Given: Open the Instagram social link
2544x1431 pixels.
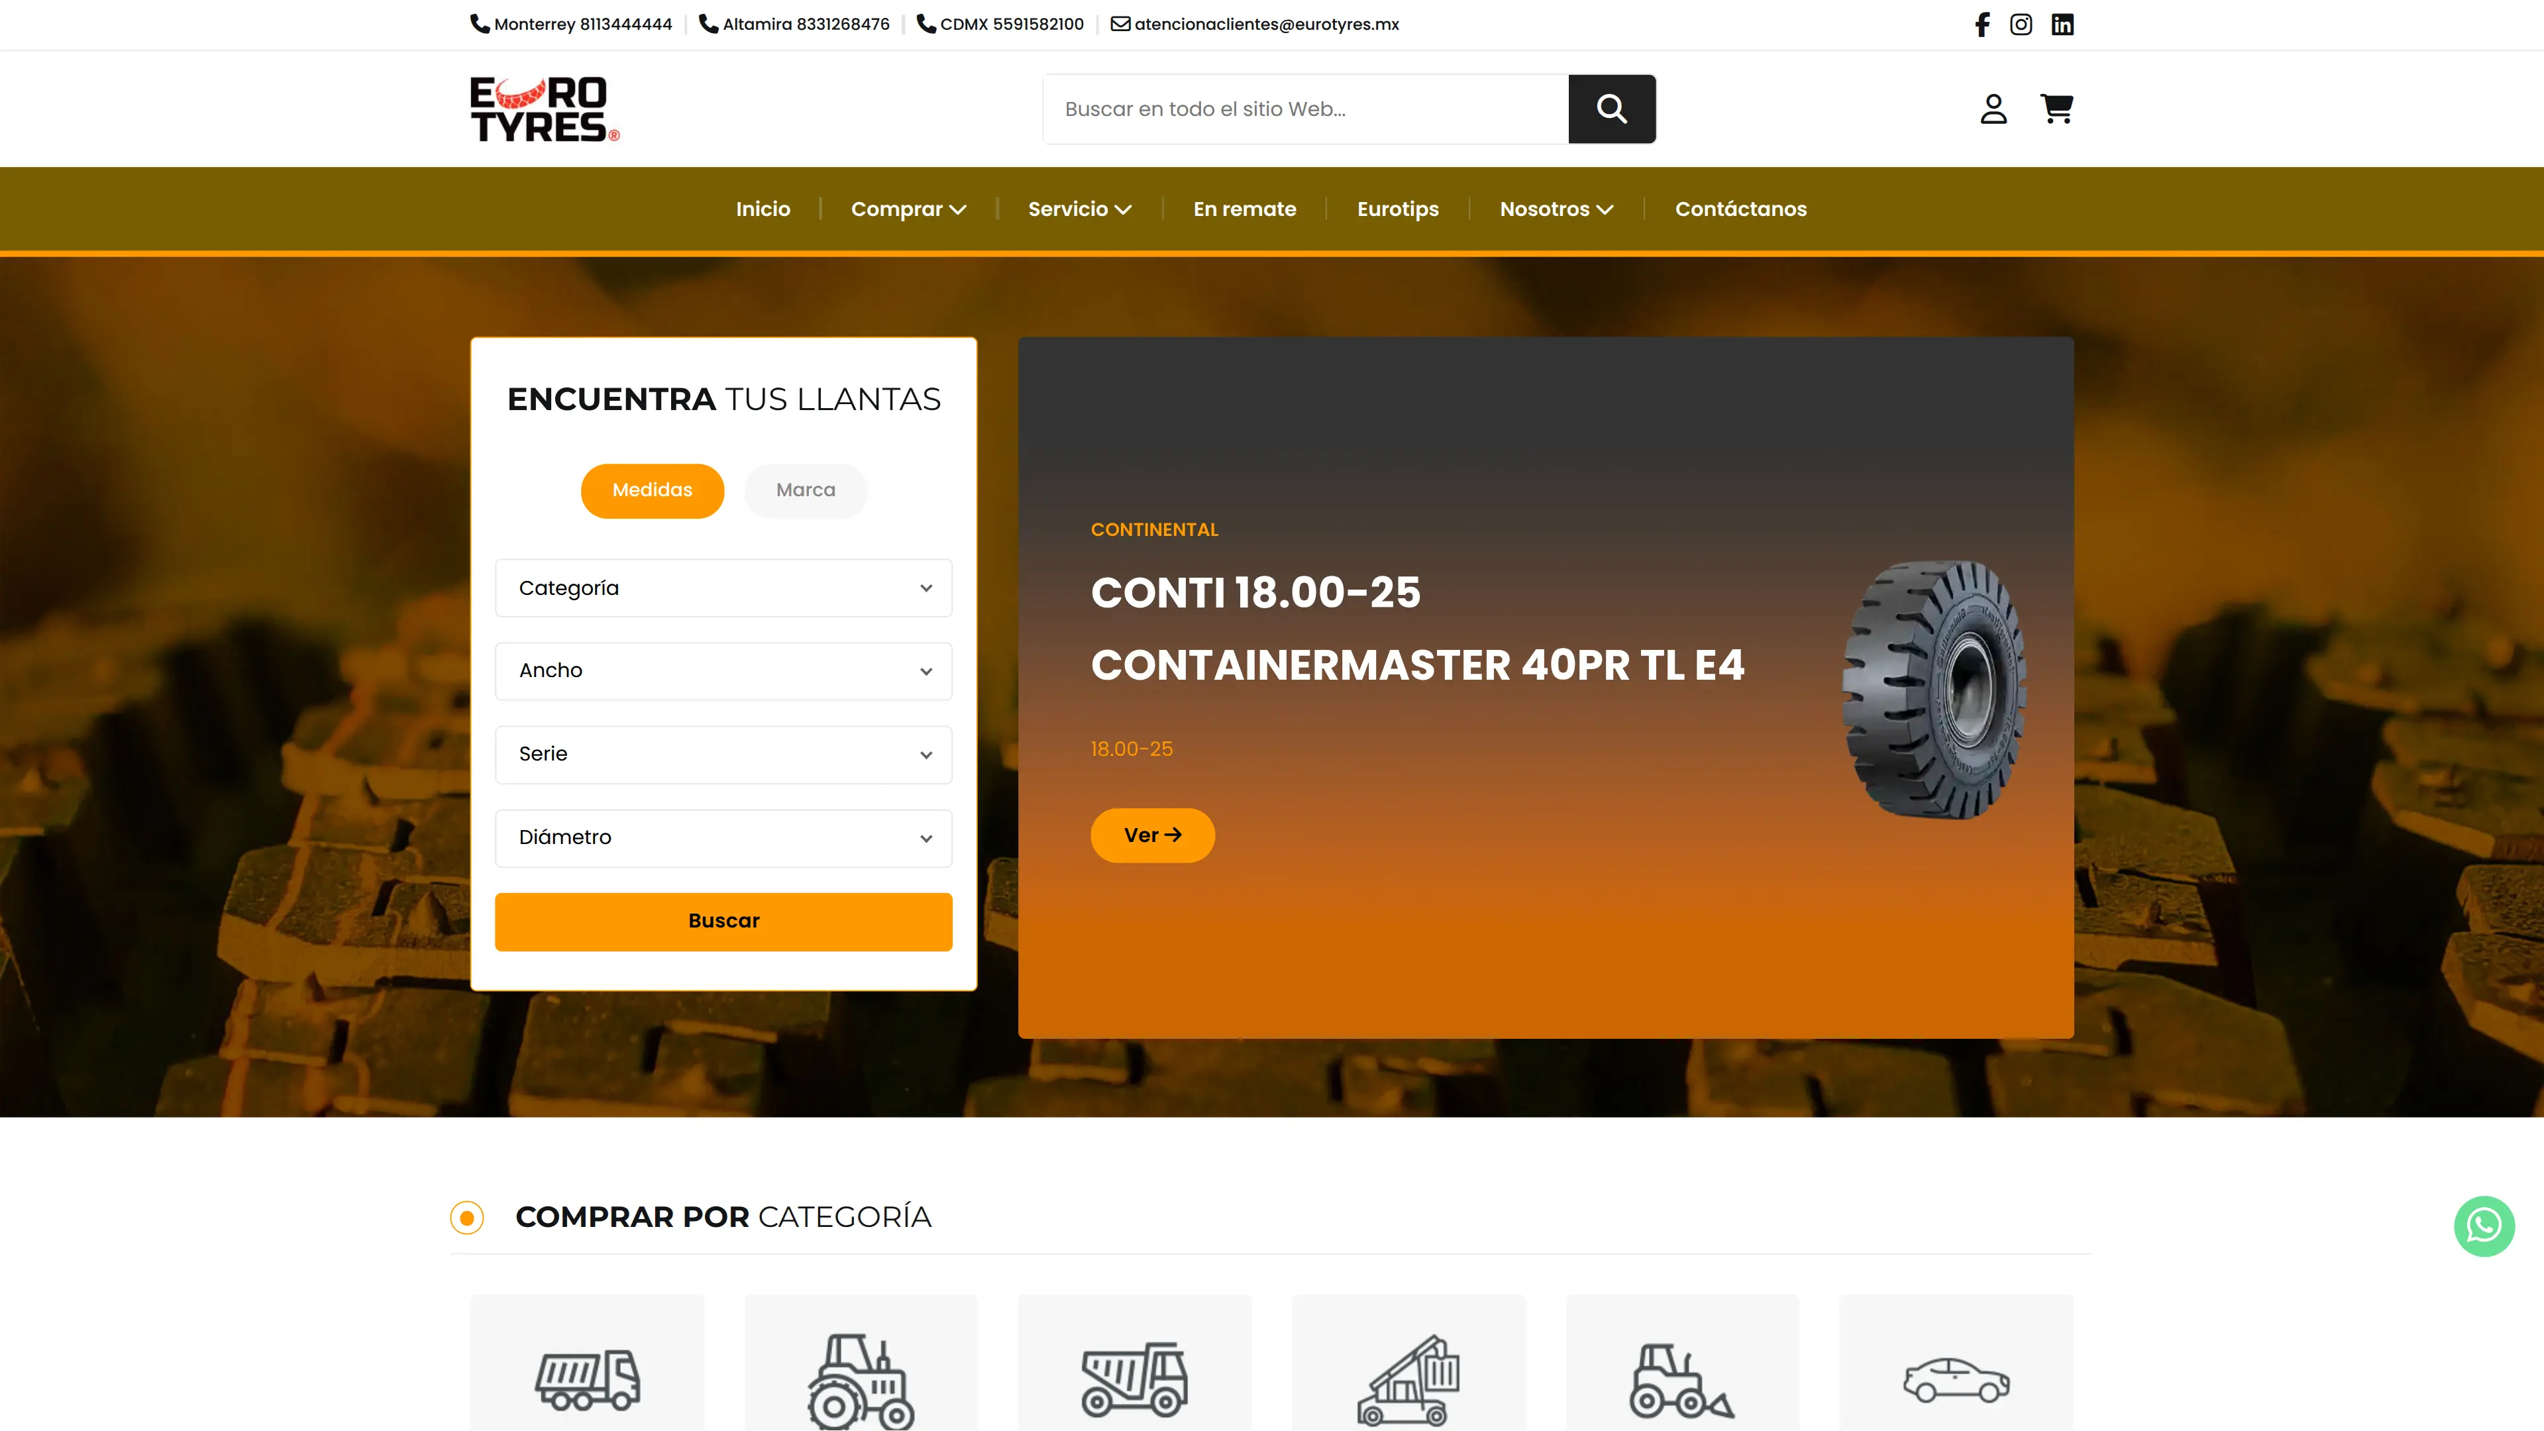Looking at the screenshot, I should click(2021, 25).
